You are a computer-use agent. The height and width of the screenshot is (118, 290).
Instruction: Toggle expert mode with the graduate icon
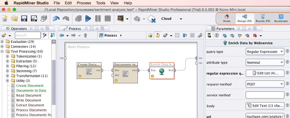click(209, 35)
